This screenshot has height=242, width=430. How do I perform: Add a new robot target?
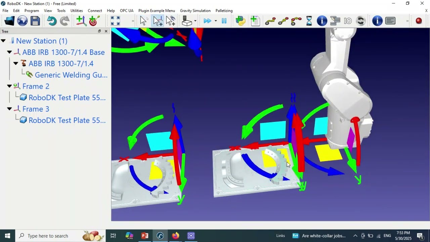pyautogui.click(x=94, y=21)
